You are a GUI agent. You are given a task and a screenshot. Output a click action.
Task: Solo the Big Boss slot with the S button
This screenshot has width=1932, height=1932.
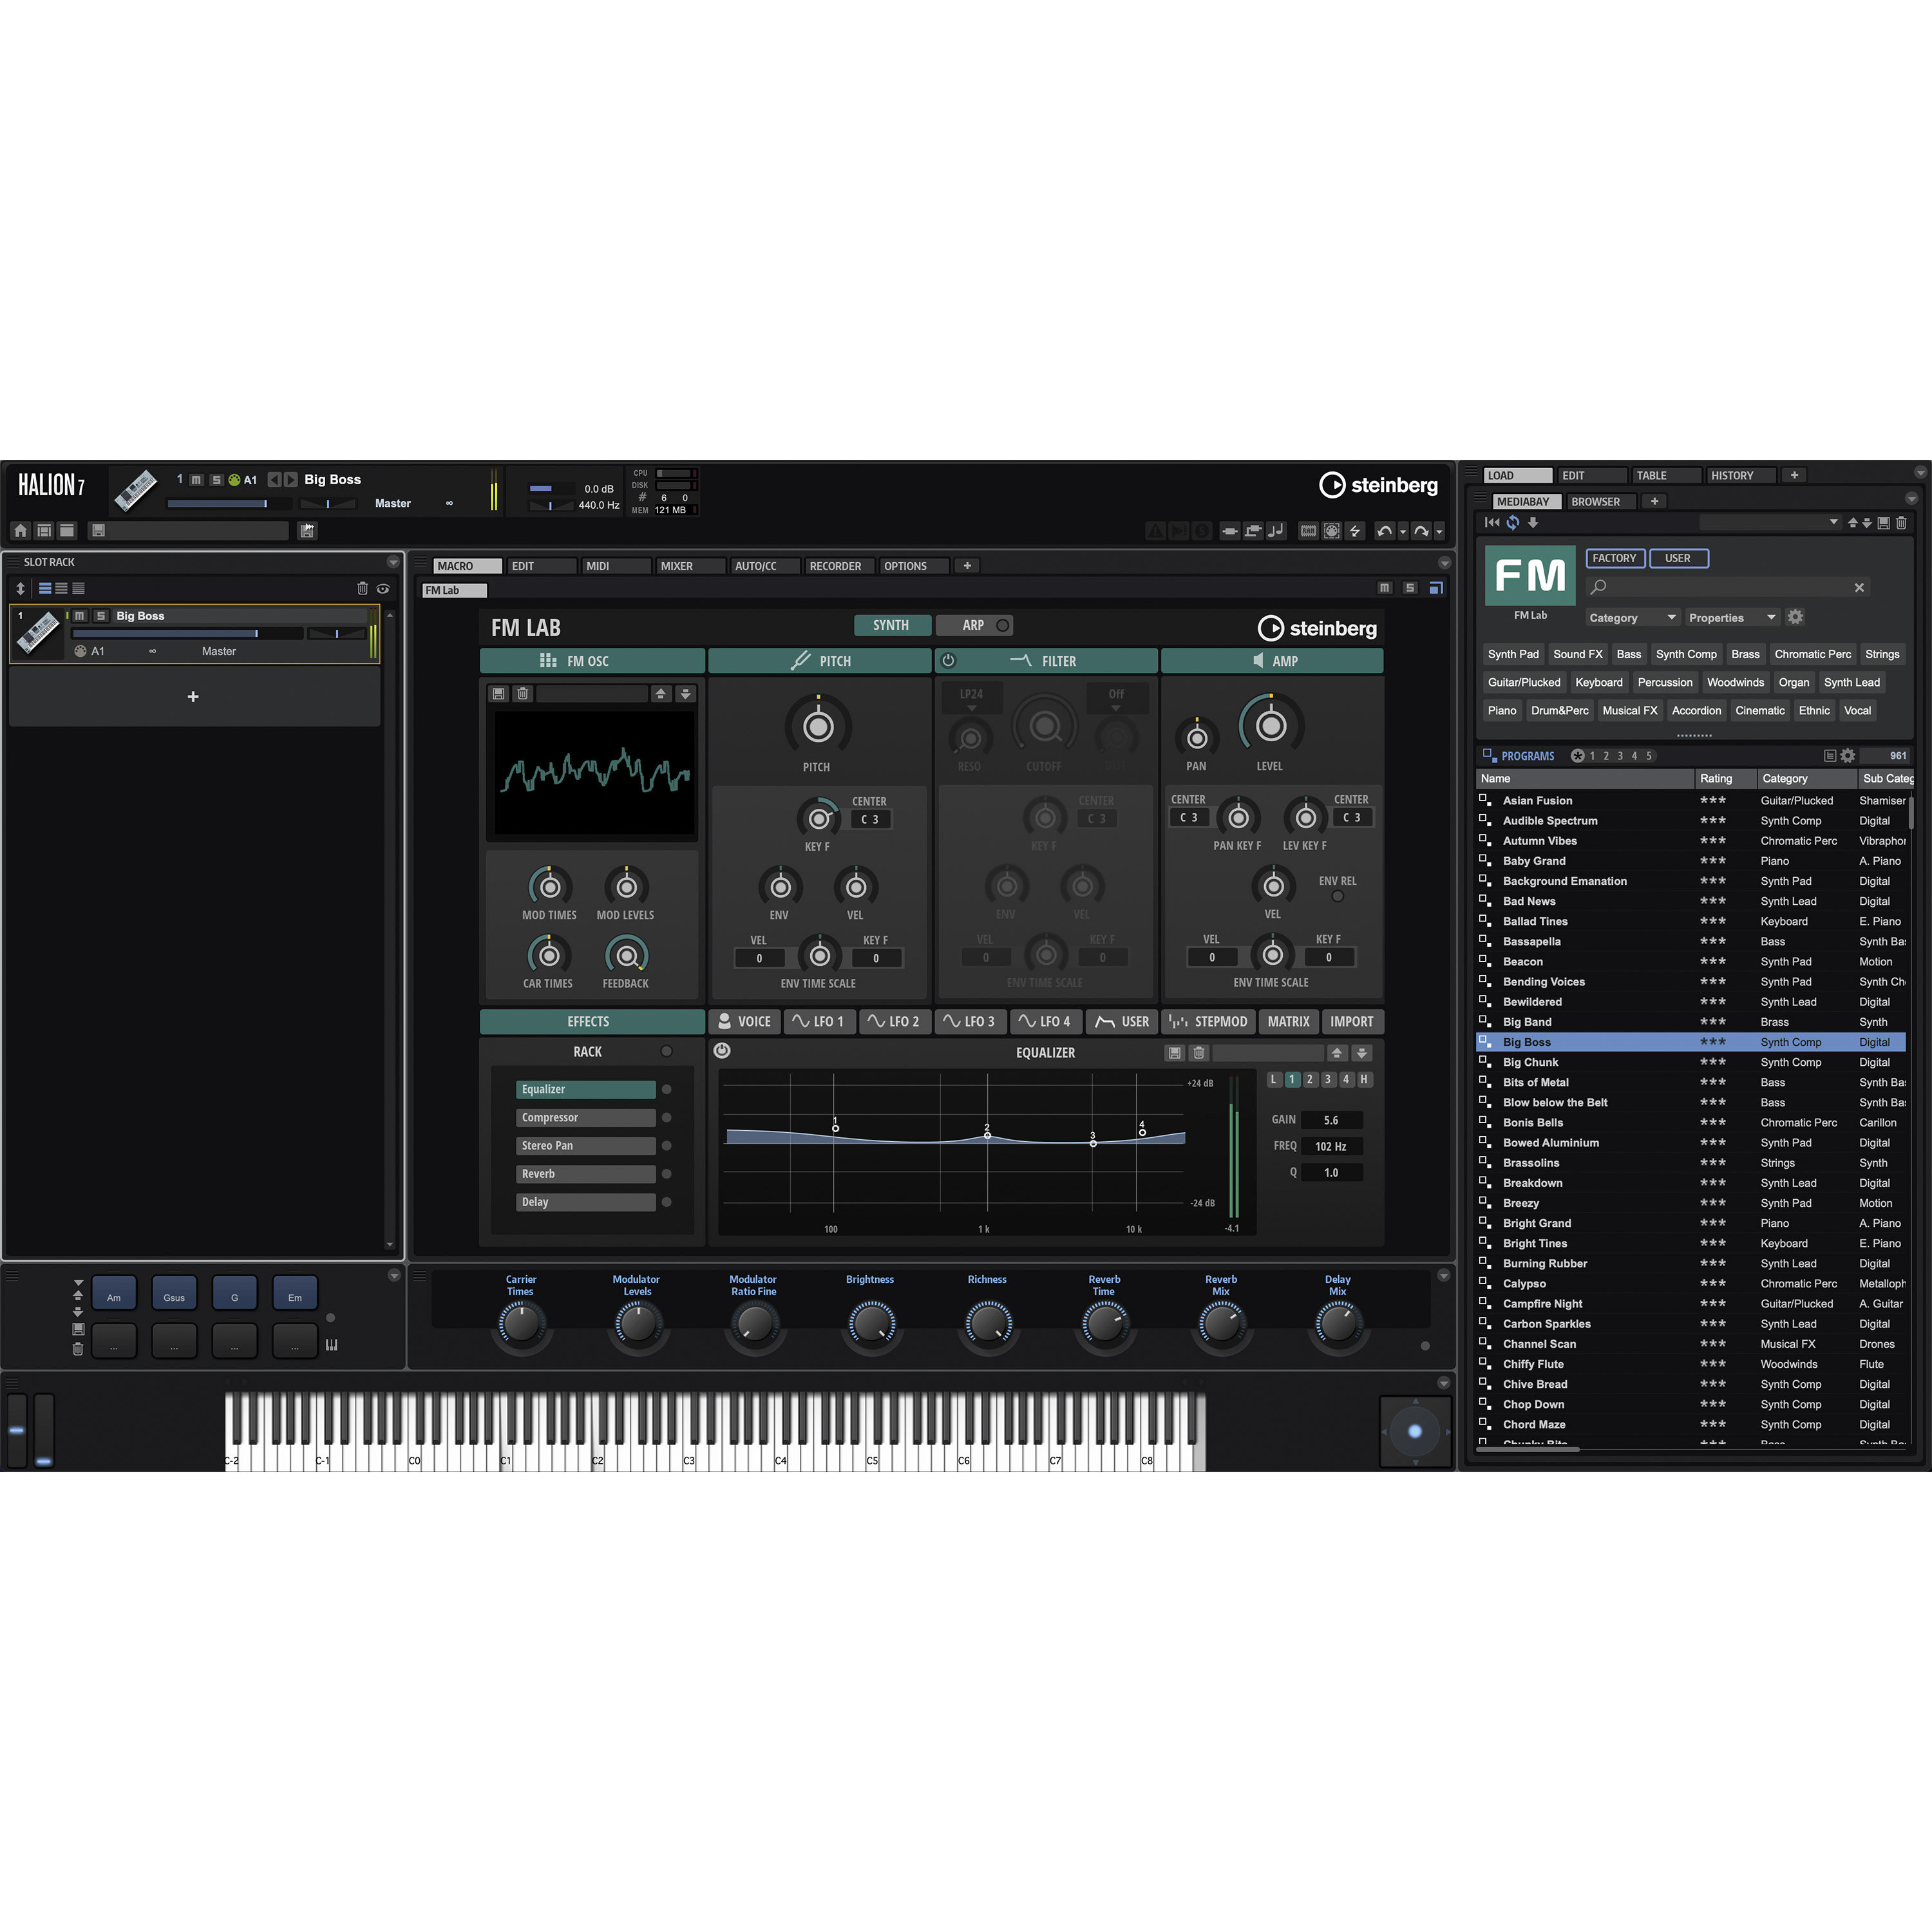tap(101, 616)
